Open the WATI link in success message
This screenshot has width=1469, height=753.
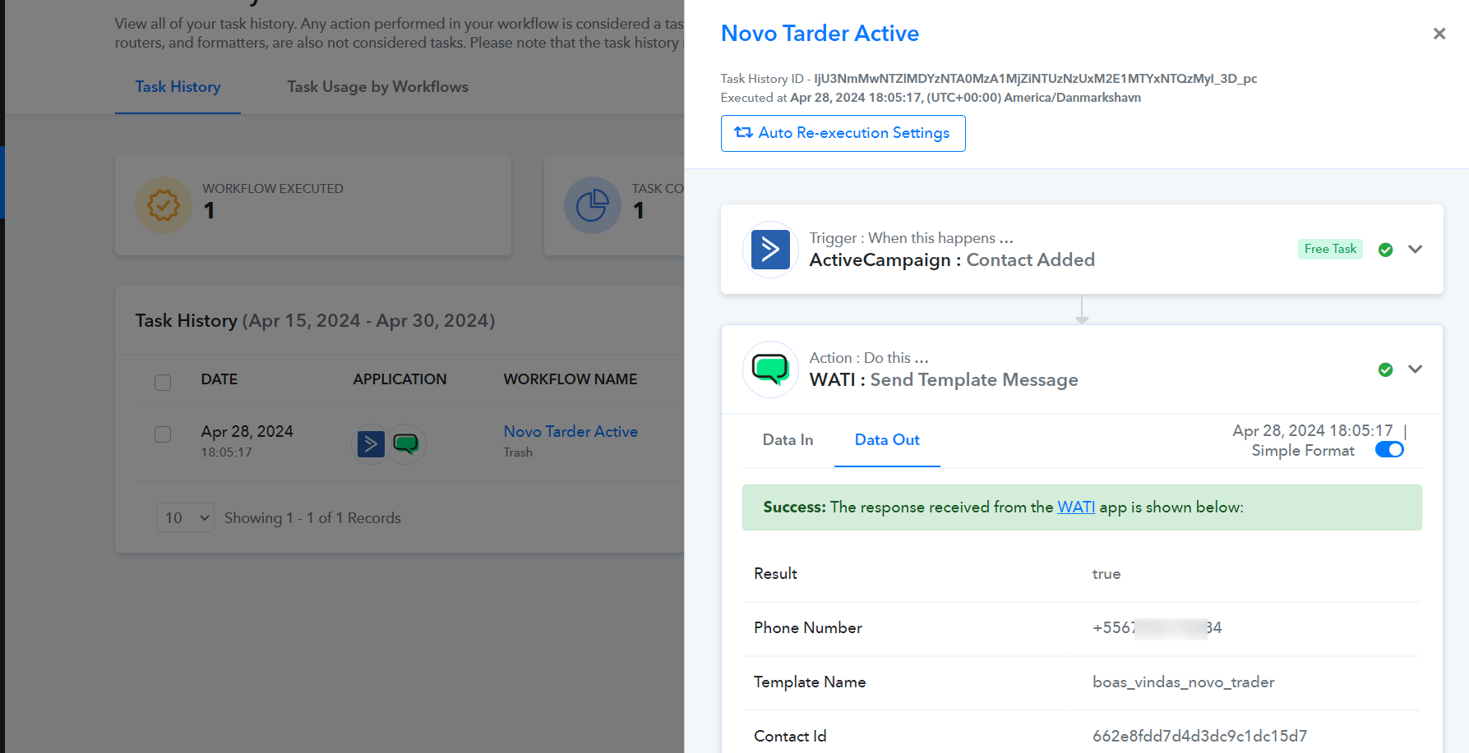(x=1076, y=507)
